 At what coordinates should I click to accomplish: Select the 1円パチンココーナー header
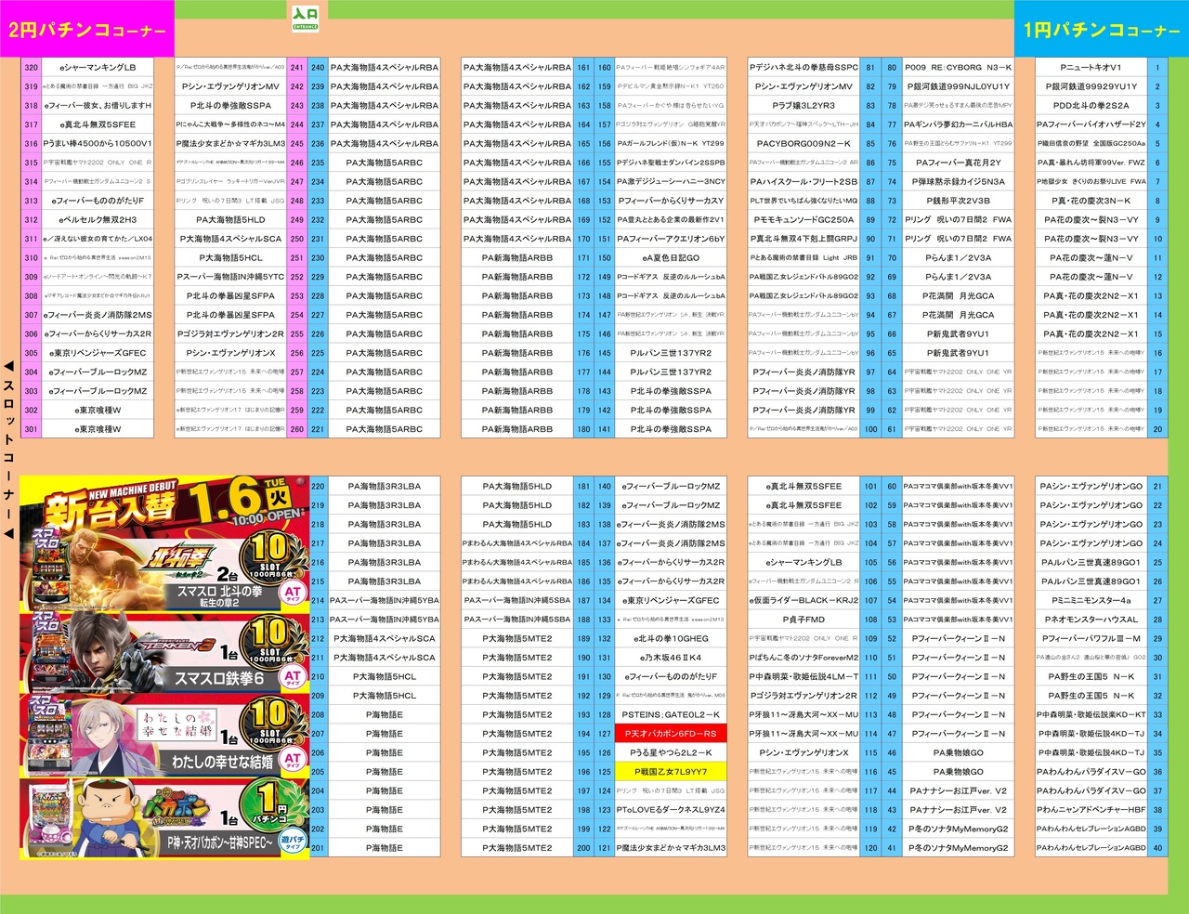pyautogui.click(x=1101, y=30)
